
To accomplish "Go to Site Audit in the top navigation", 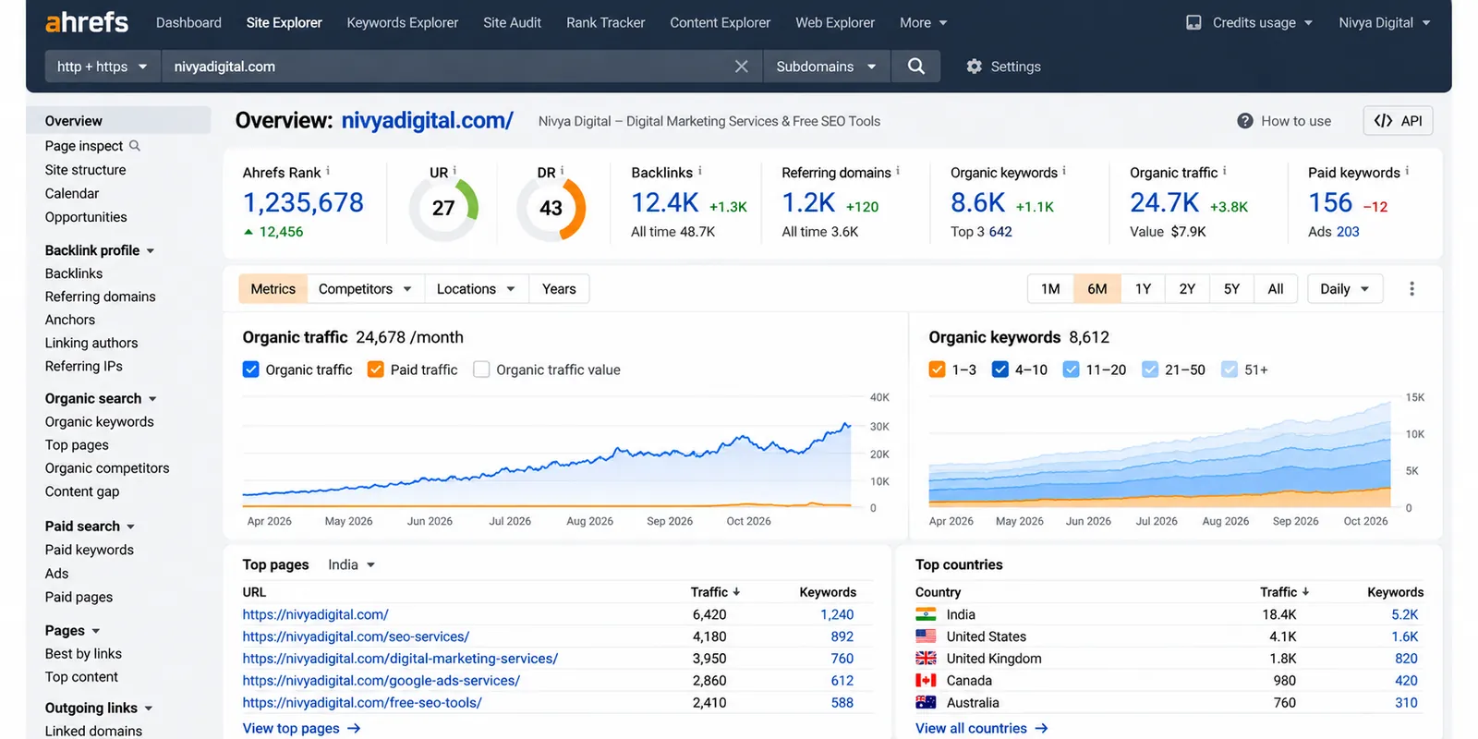I will click(x=512, y=22).
